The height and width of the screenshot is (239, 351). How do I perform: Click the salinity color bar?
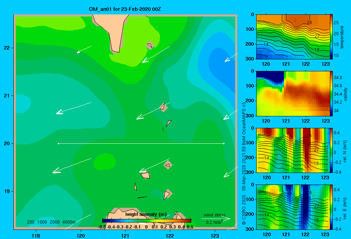331,93
